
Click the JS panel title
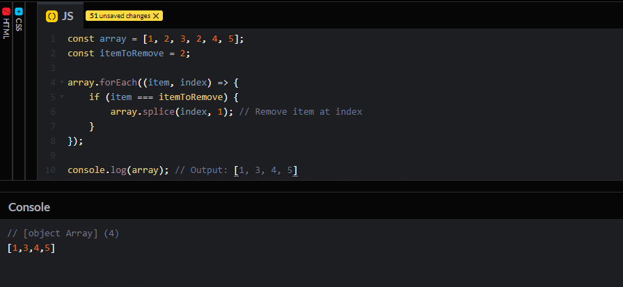[x=68, y=15]
